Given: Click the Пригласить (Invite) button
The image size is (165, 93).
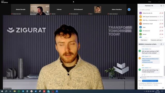Looking at the screenshot, I should coord(144,40).
